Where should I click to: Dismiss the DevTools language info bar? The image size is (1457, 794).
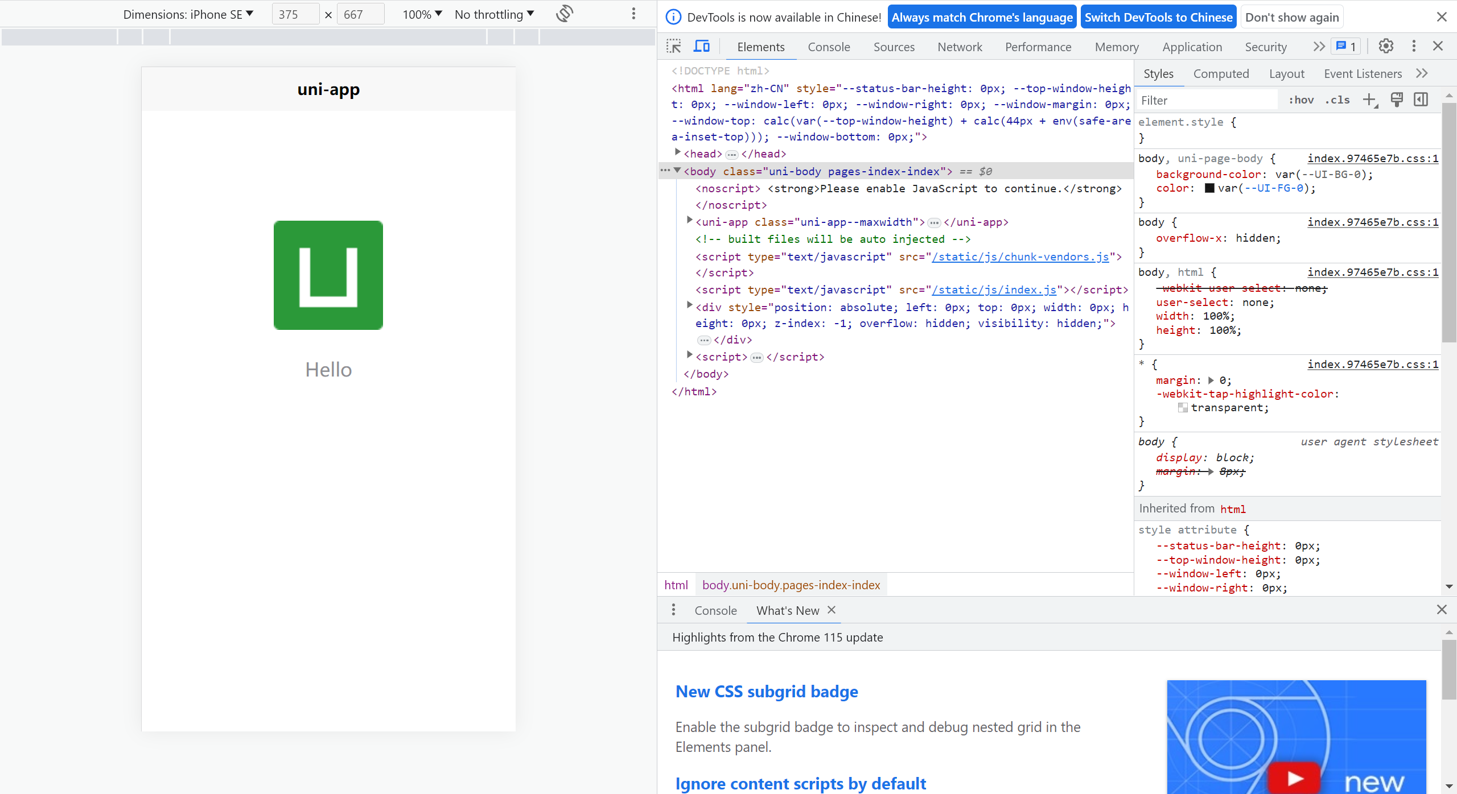1442,17
